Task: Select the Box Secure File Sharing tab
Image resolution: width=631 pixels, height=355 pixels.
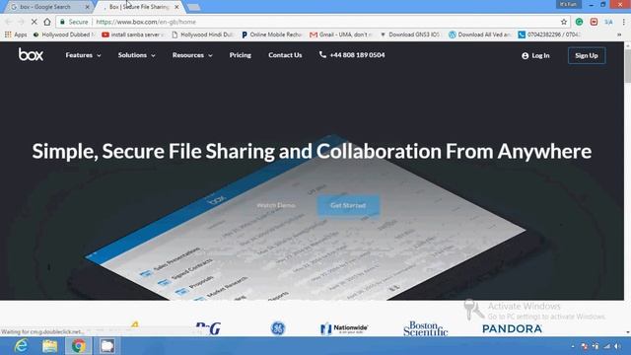Action: pyautogui.click(x=139, y=7)
